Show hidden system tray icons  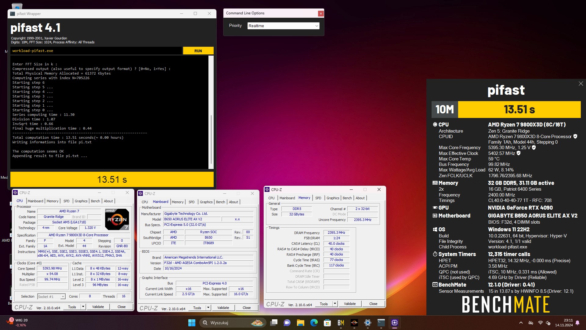pos(521,323)
